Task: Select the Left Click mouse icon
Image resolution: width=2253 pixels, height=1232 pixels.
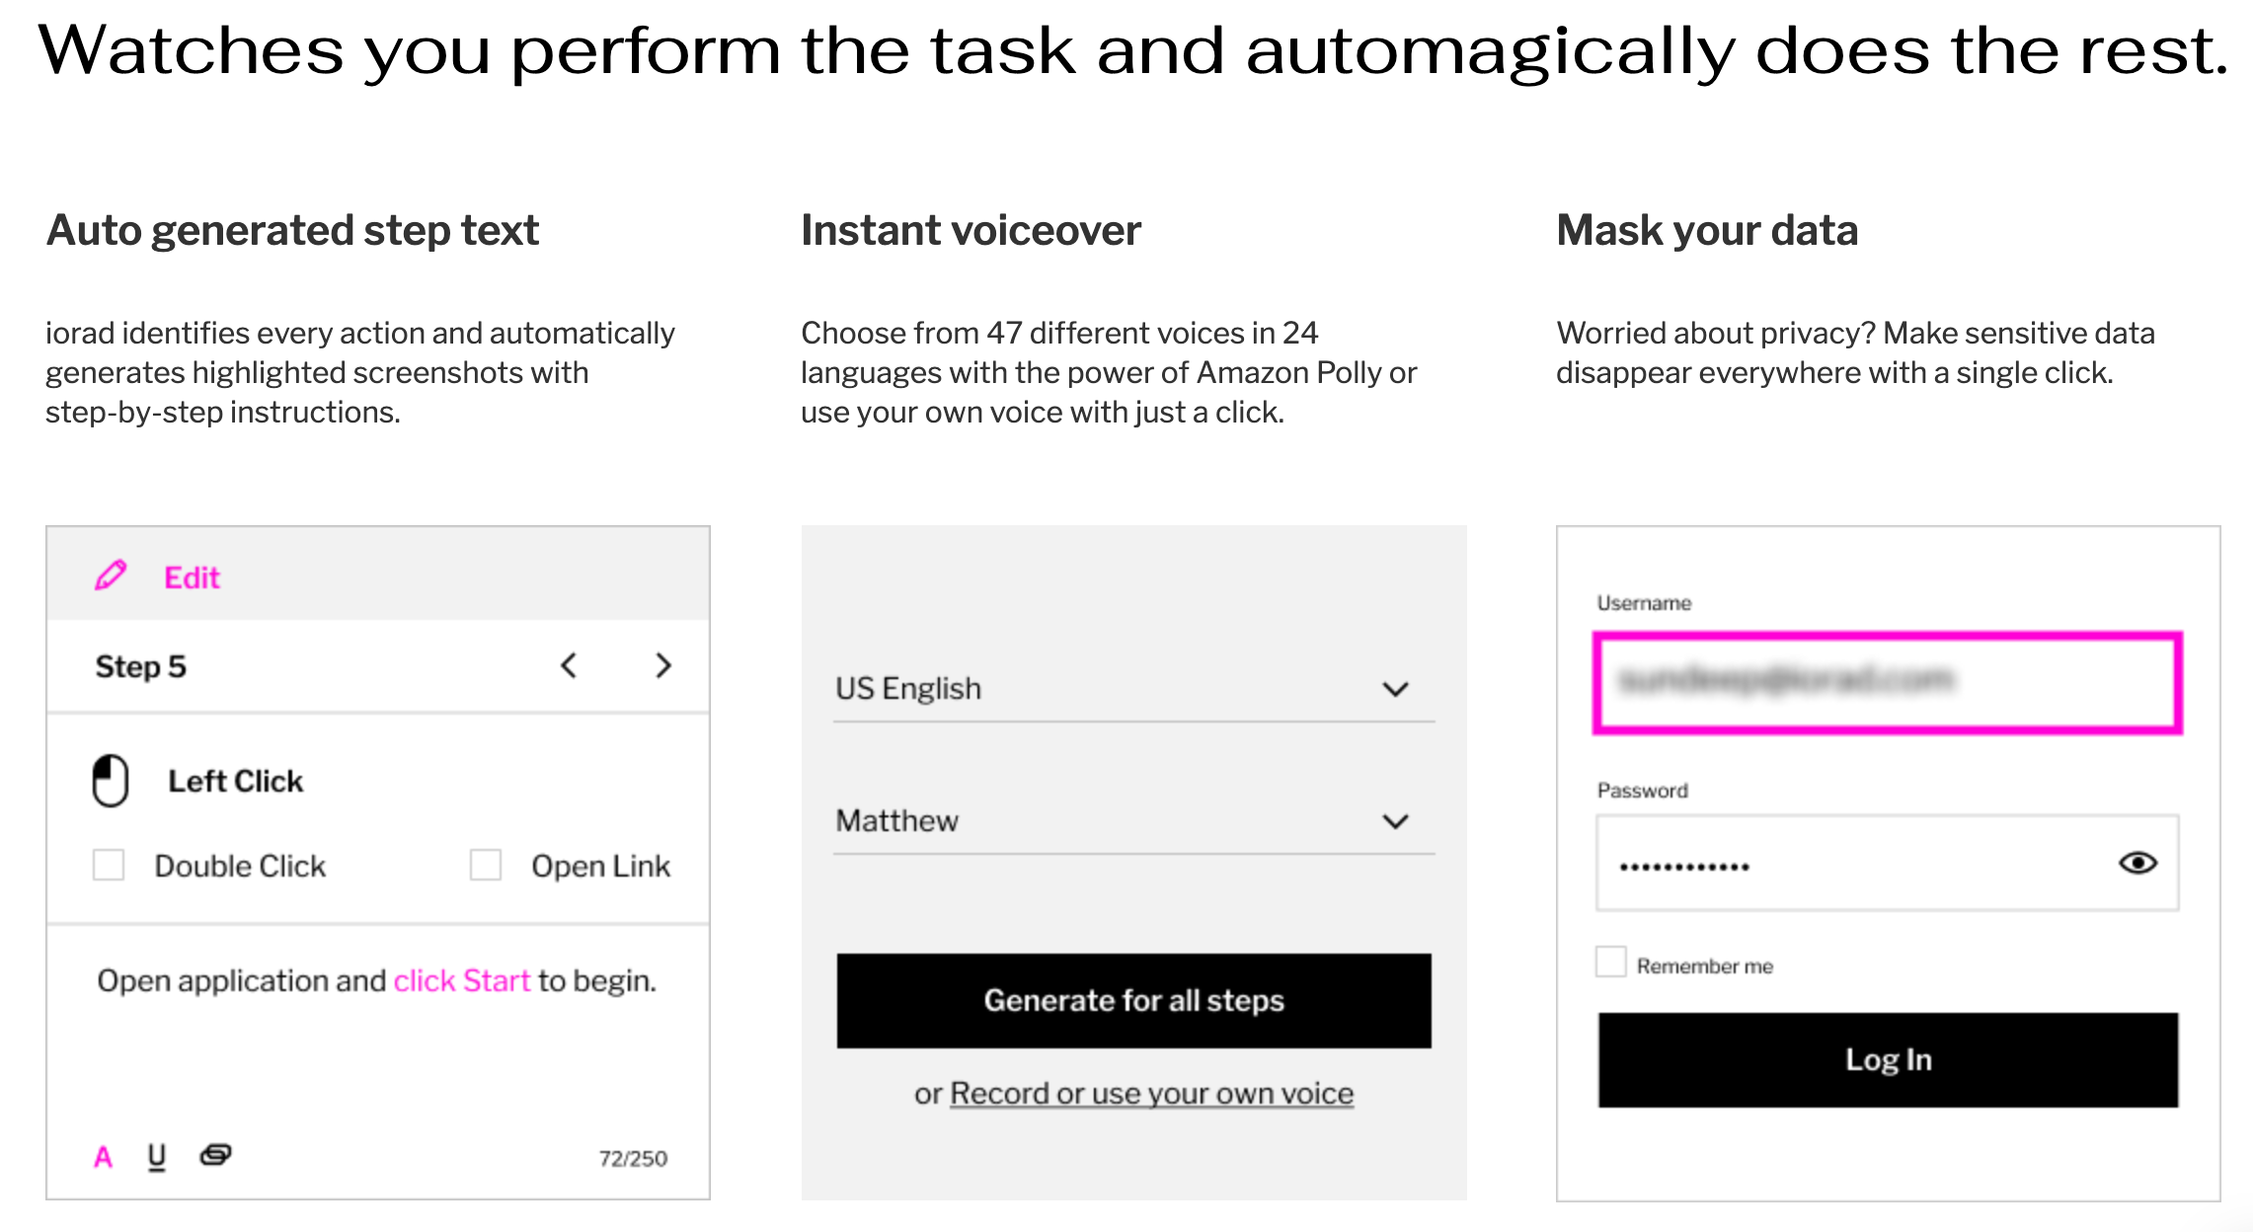Action: 111,781
